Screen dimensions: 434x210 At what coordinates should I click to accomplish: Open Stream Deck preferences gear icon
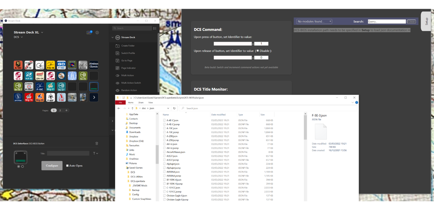coord(97,32)
